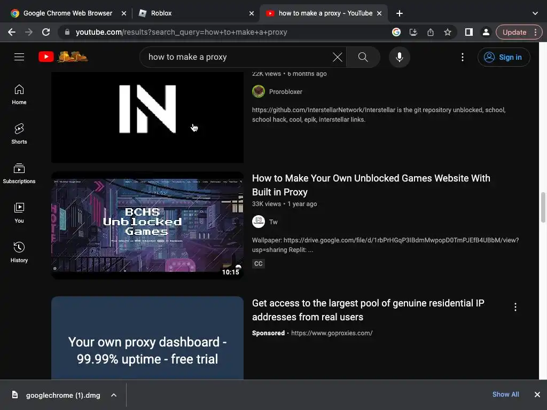Close the downloads bar

pyautogui.click(x=537, y=395)
